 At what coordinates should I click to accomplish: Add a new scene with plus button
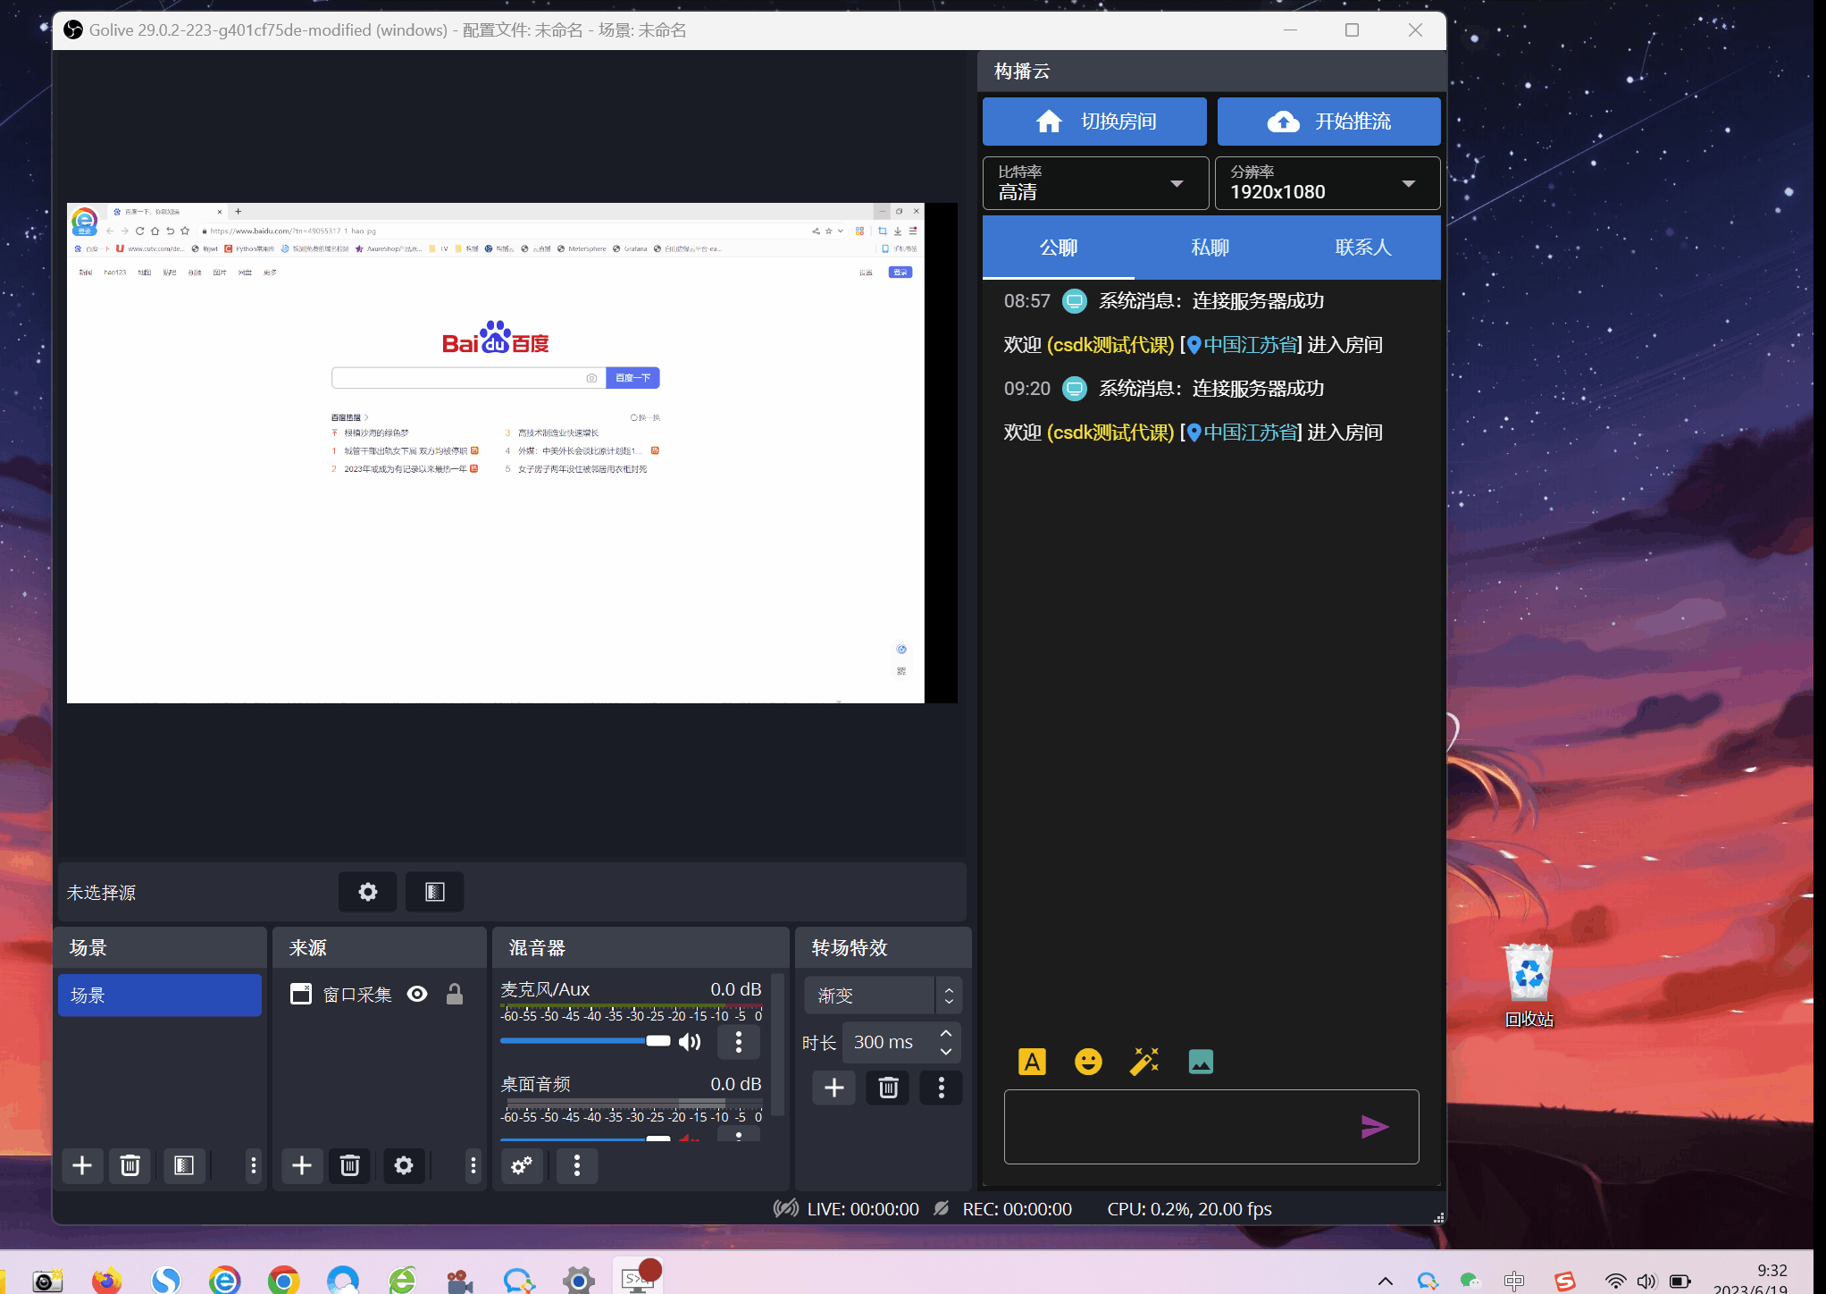pyautogui.click(x=82, y=1165)
